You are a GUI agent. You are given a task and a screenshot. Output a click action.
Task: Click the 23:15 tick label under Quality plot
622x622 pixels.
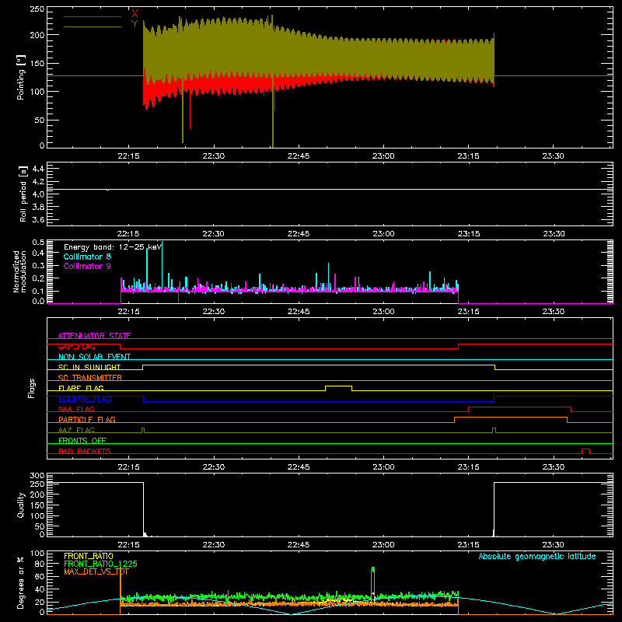point(469,545)
